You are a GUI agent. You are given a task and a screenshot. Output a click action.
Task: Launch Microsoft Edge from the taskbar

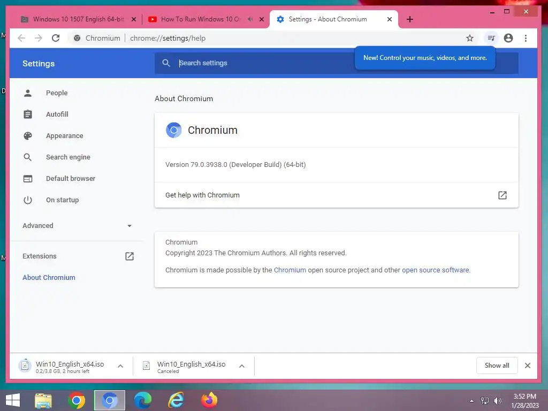pos(143,400)
